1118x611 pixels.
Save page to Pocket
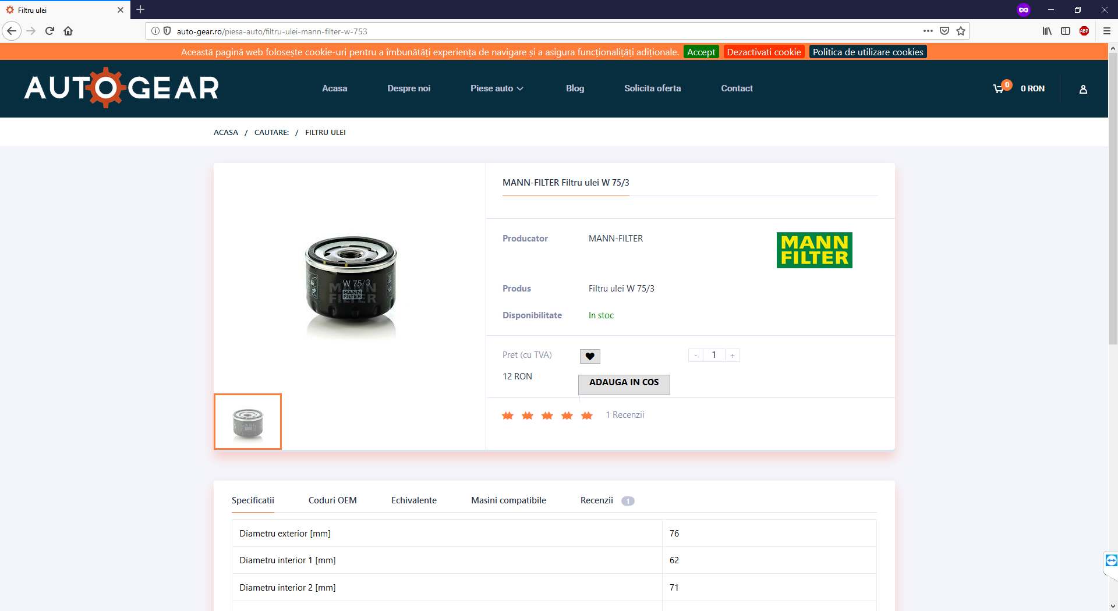pos(944,31)
